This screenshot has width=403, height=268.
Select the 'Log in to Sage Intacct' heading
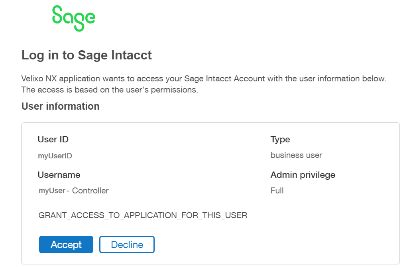coord(86,55)
